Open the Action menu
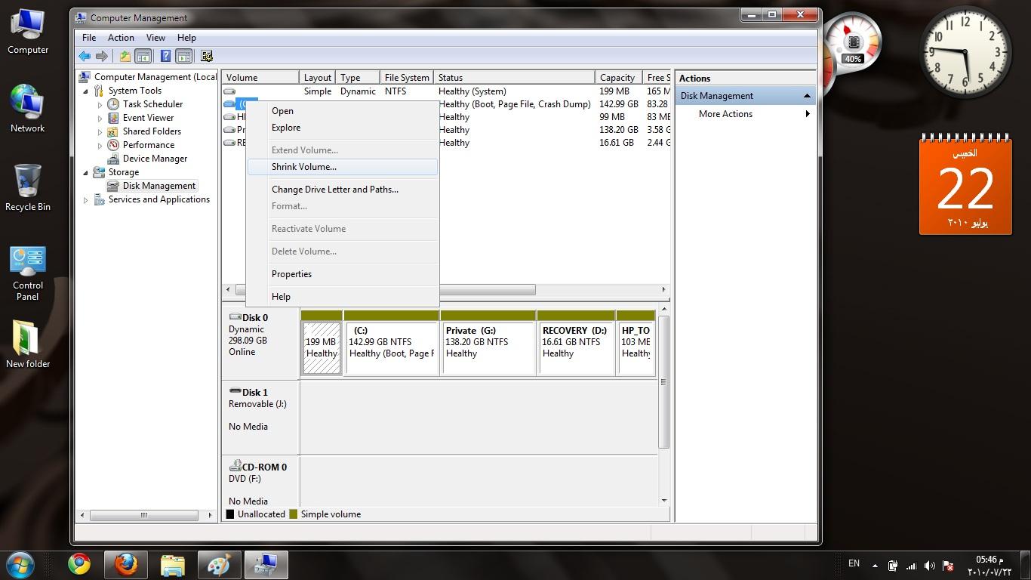Screen dimensions: 1031x580 point(121,38)
